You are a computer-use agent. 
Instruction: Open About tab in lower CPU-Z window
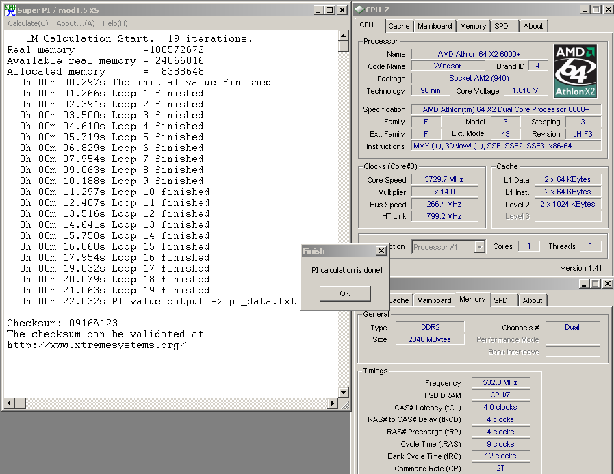click(x=533, y=300)
